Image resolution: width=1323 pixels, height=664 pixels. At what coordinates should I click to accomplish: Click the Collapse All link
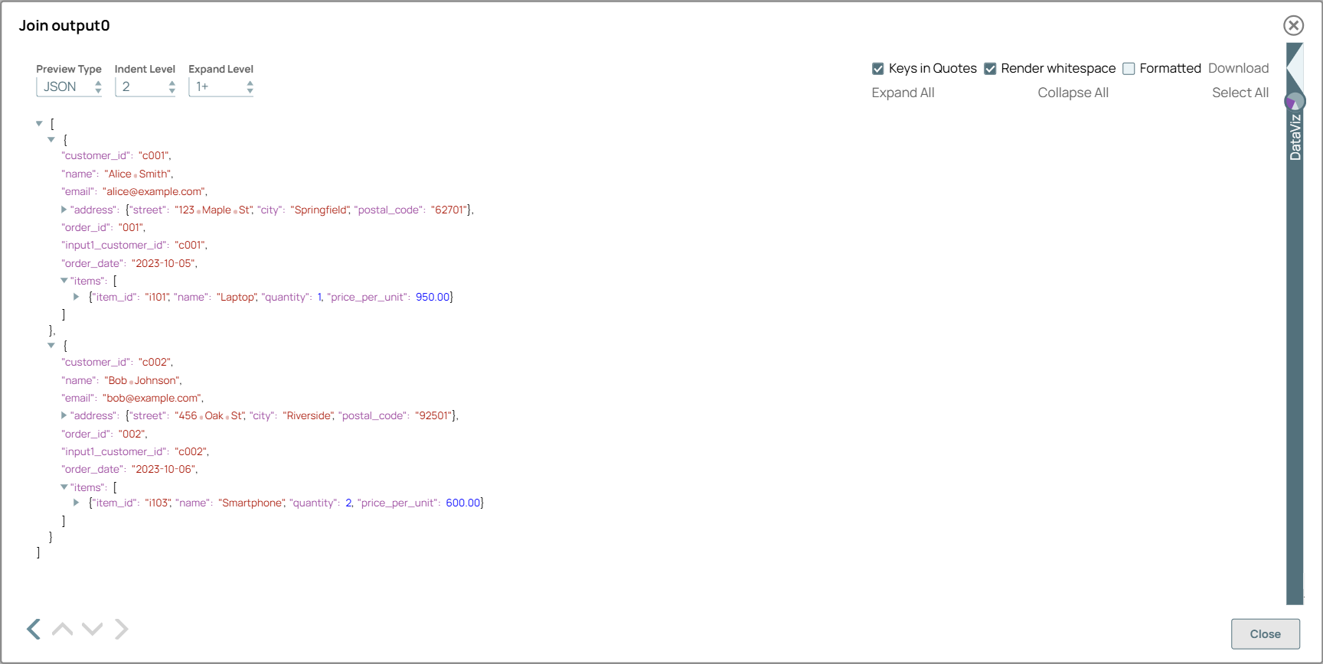pyautogui.click(x=1073, y=93)
